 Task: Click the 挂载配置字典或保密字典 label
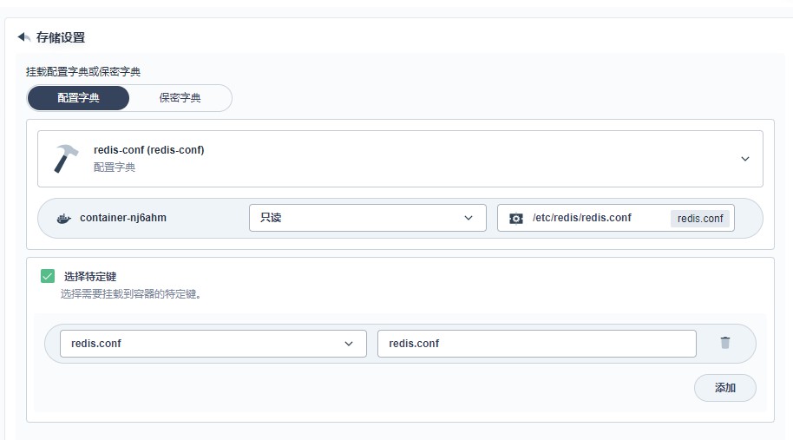coord(83,72)
